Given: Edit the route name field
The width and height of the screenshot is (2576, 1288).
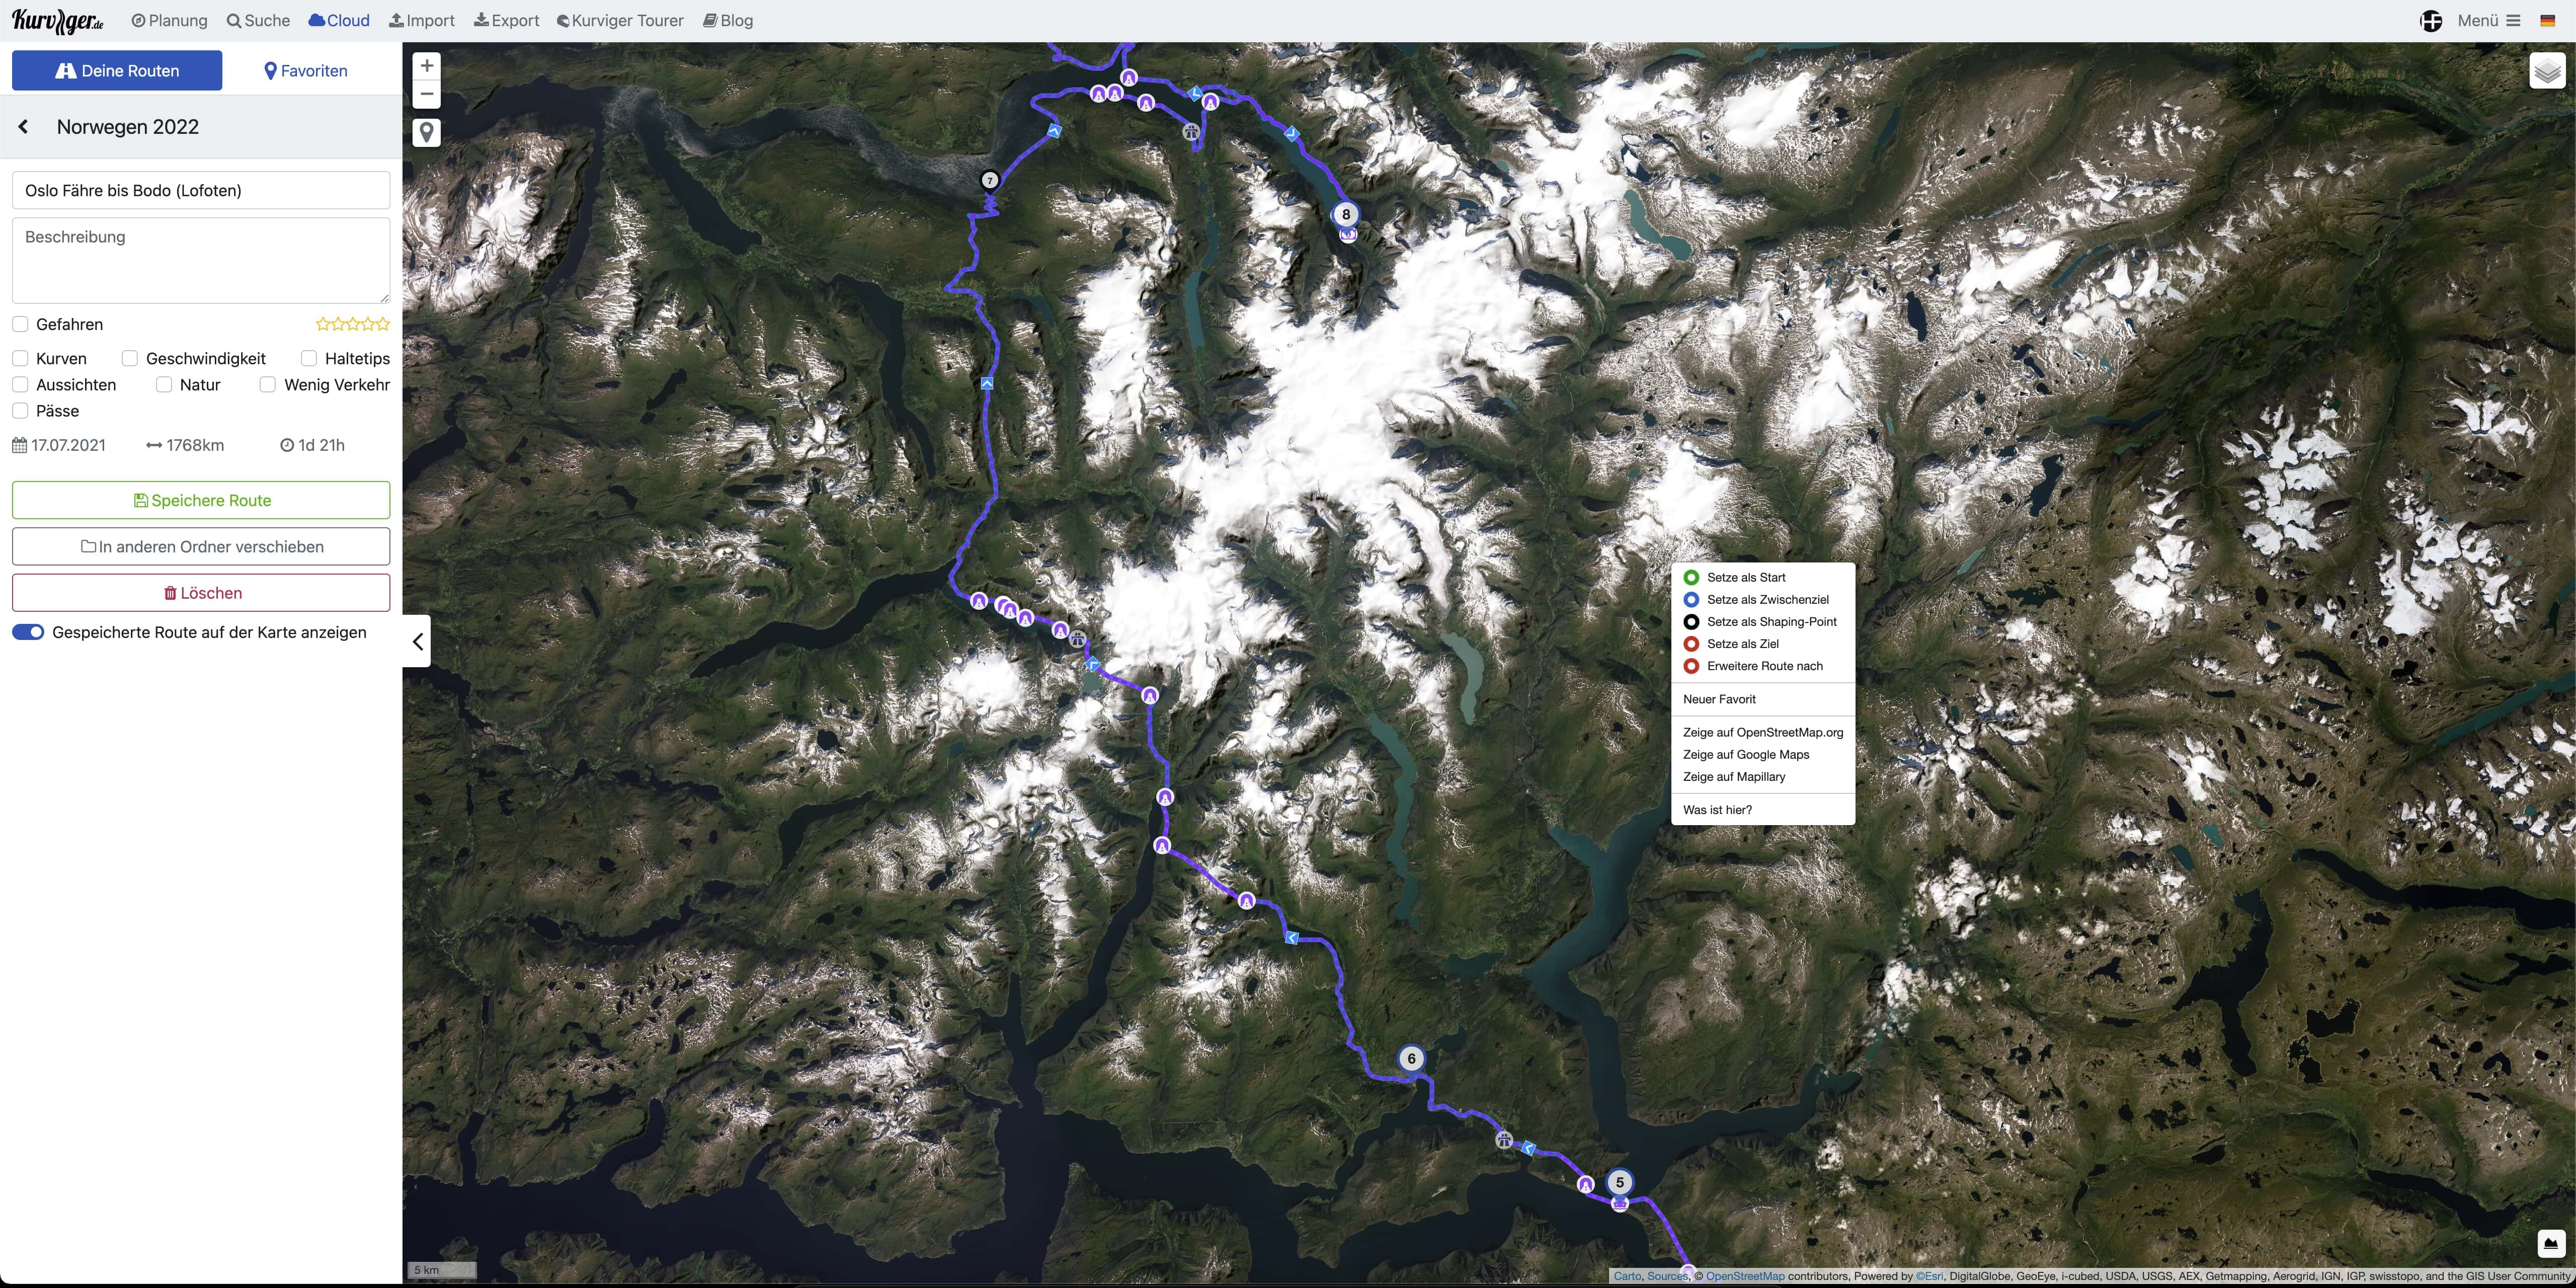Looking at the screenshot, I should [201, 190].
